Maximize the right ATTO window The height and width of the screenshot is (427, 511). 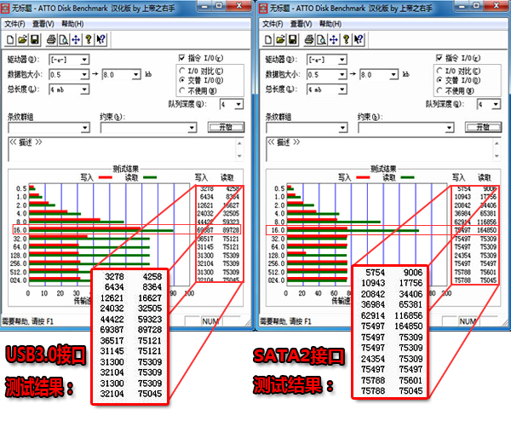coord(476,6)
